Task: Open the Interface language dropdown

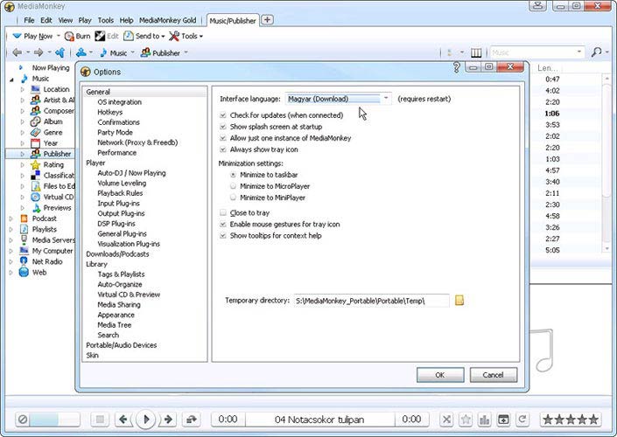Action: 386,99
